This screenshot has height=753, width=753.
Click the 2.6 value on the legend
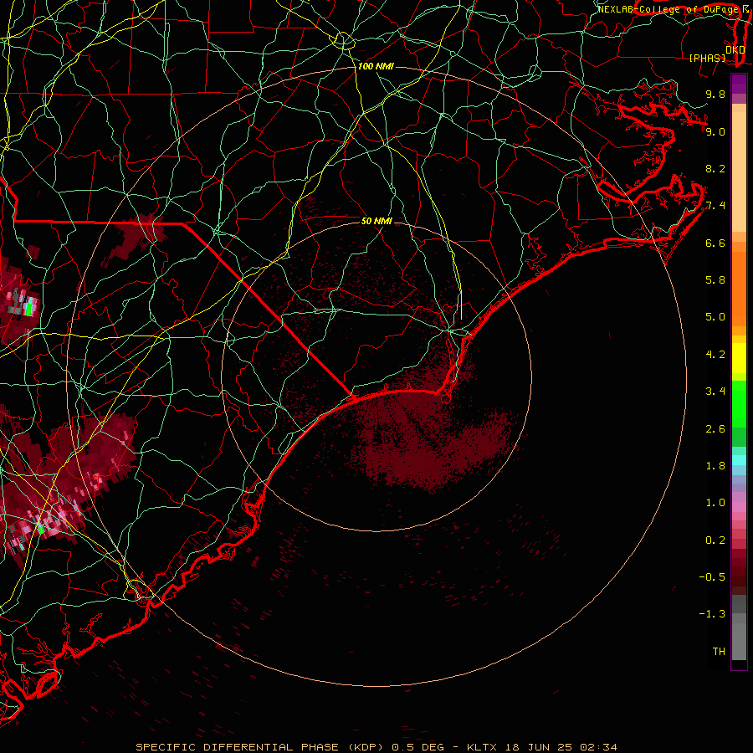tap(715, 429)
